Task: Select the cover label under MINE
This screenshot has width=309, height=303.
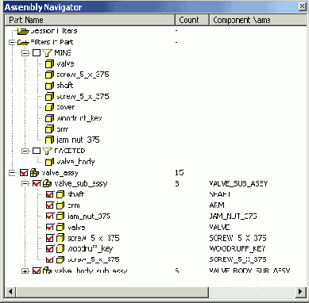Action: tap(66, 107)
